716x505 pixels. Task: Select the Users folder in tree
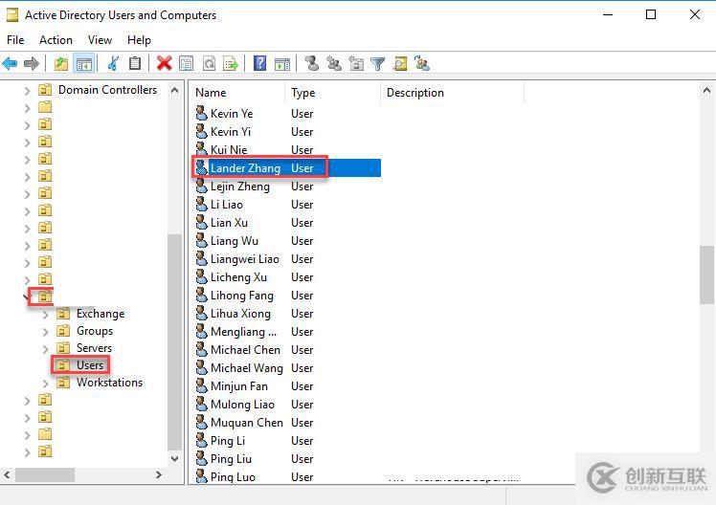coord(90,365)
